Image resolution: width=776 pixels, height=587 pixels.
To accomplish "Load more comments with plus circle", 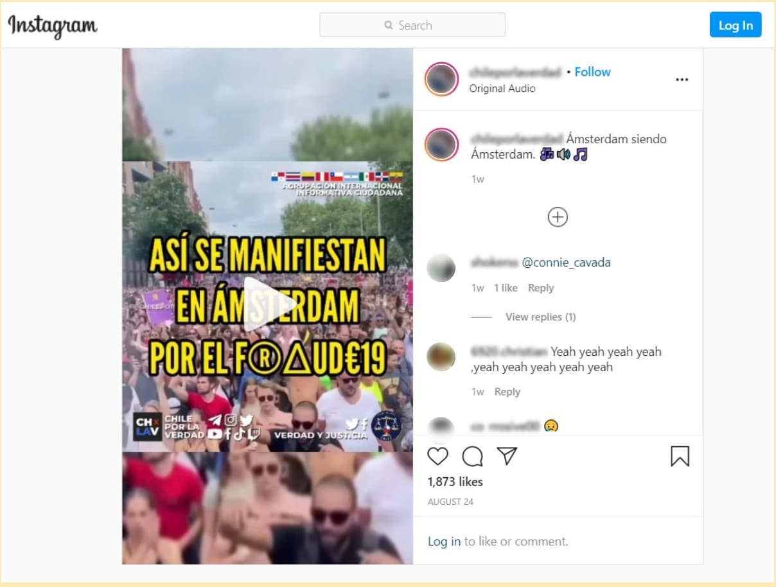I will (558, 217).
